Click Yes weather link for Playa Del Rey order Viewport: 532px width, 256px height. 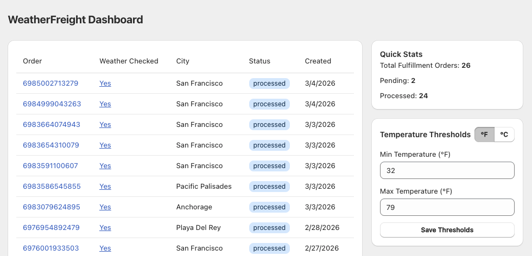[105, 227]
